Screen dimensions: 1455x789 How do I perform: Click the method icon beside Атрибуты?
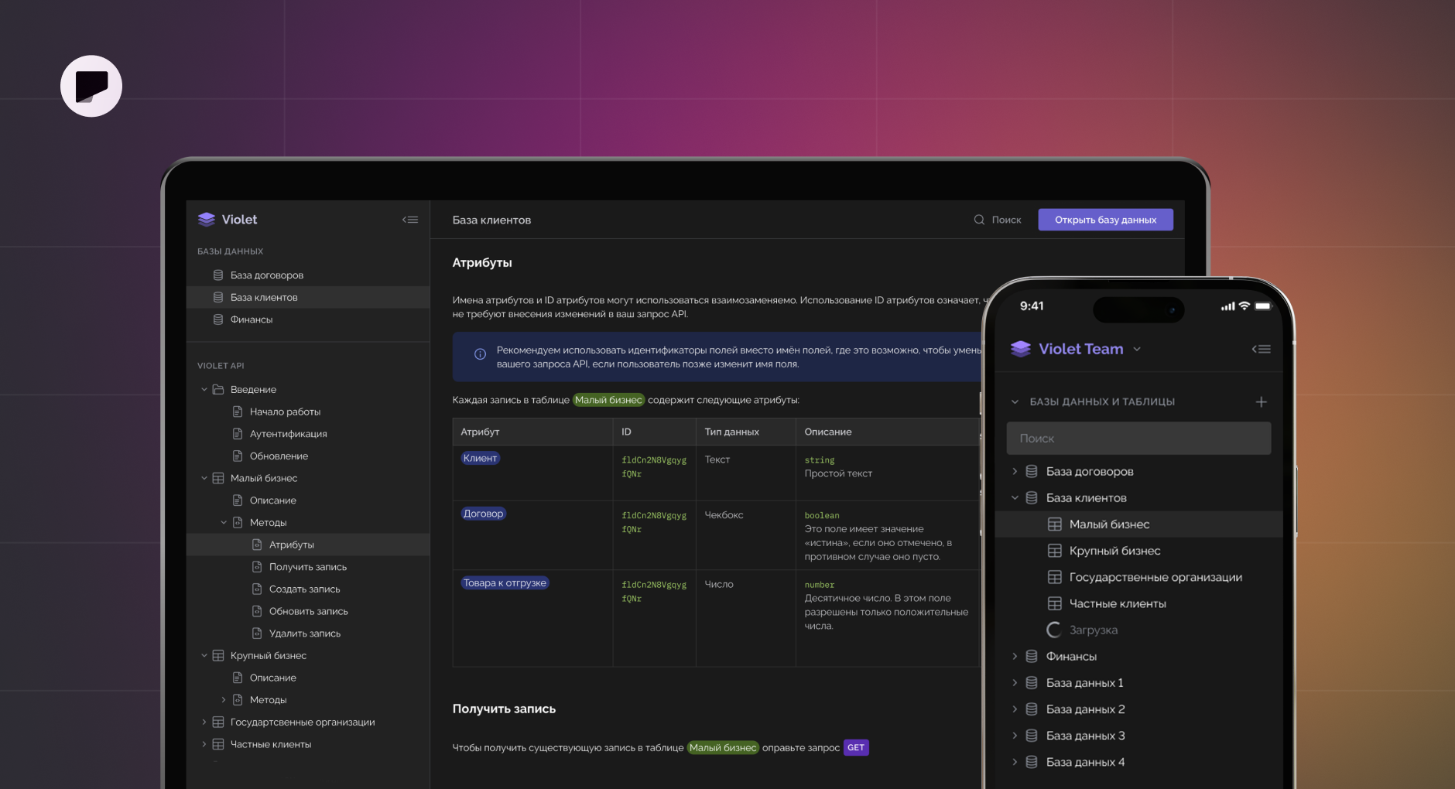pos(257,545)
